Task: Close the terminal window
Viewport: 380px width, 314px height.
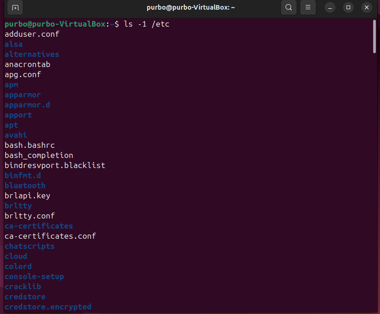Action: tap(367, 7)
